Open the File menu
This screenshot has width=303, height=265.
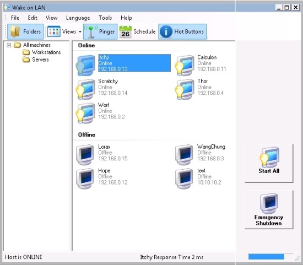click(x=15, y=18)
